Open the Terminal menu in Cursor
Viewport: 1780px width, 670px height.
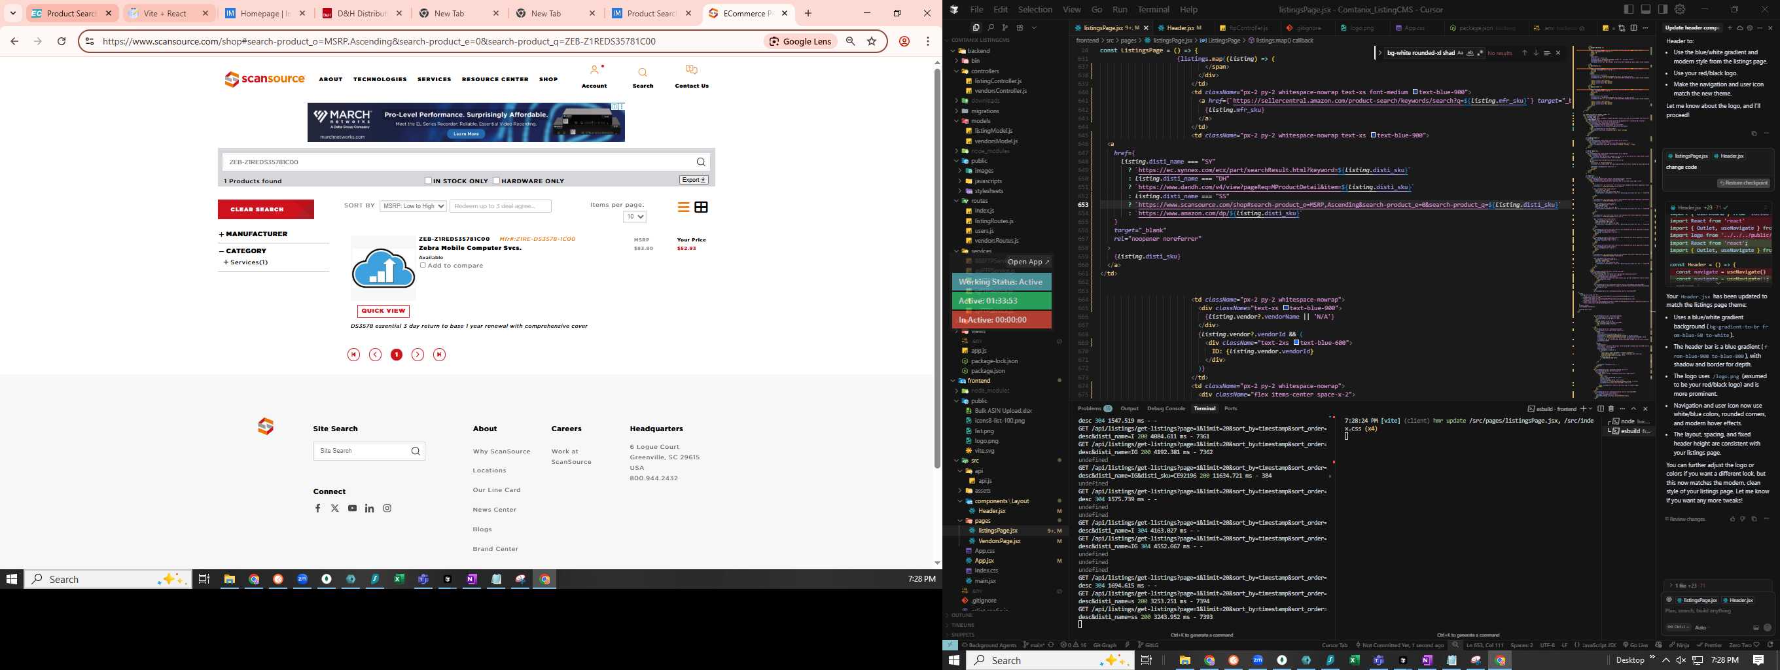tap(1153, 10)
